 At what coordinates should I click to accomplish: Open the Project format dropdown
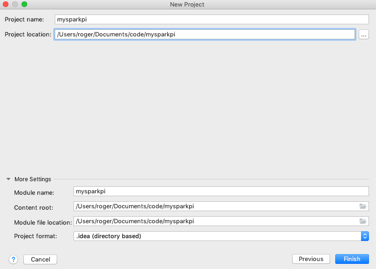coord(221,236)
